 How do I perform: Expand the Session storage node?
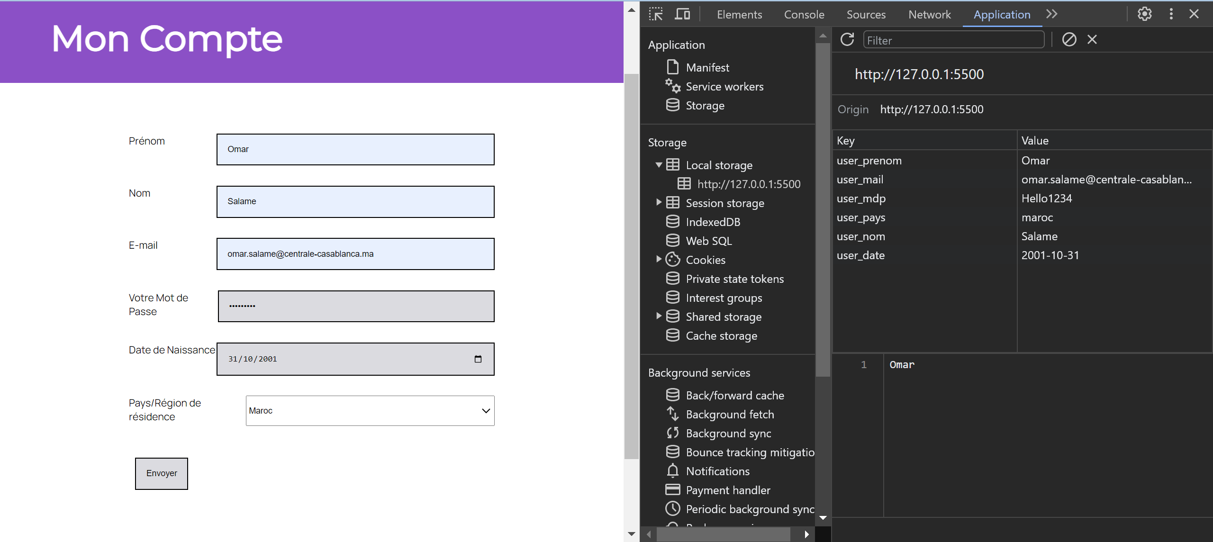[x=659, y=203]
